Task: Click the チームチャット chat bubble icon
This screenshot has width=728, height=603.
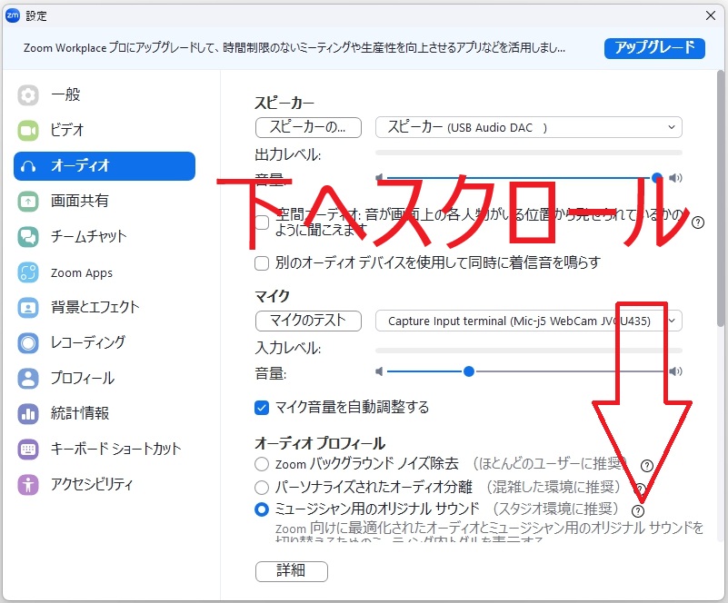Action: pos(28,236)
